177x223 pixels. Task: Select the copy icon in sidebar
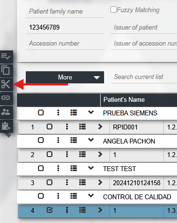click(6, 70)
